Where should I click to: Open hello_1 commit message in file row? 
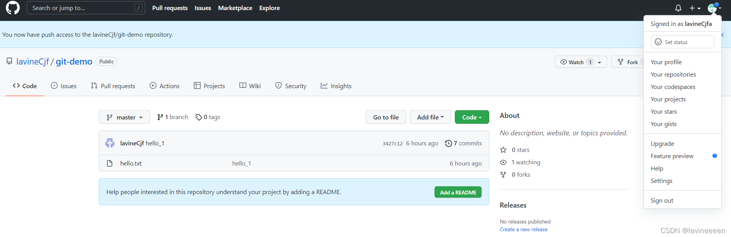click(x=242, y=163)
